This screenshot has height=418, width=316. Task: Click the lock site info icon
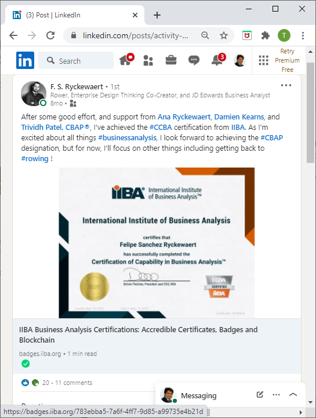tap(74, 35)
